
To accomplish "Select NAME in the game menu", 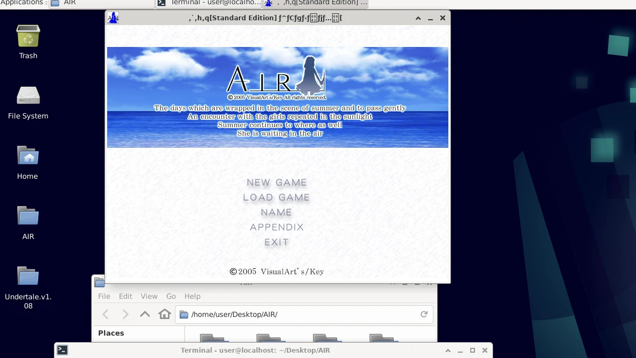I will [277, 212].
